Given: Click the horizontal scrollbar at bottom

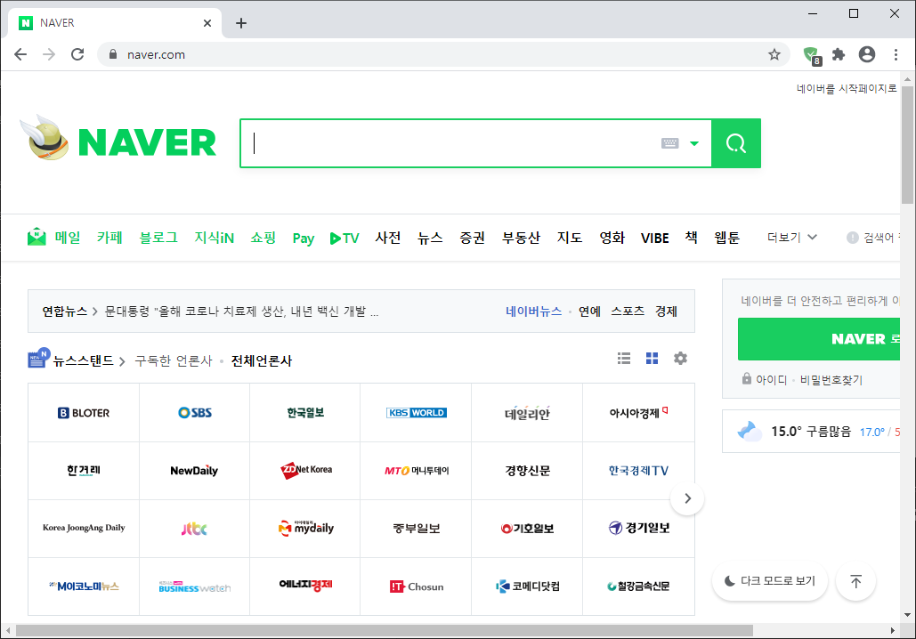Looking at the screenshot, I should tap(385, 630).
